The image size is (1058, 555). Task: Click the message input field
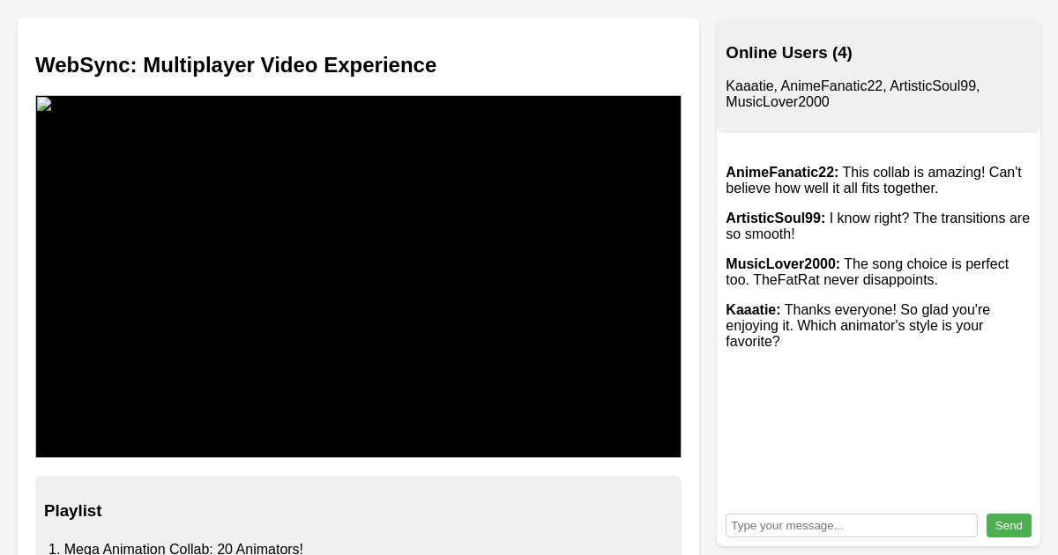click(852, 525)
